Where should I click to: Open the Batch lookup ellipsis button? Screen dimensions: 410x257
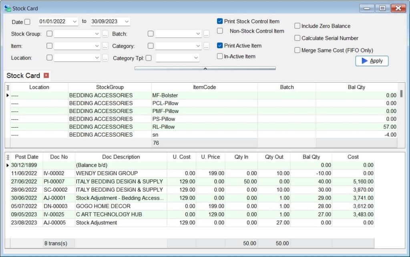coord(206,34)
